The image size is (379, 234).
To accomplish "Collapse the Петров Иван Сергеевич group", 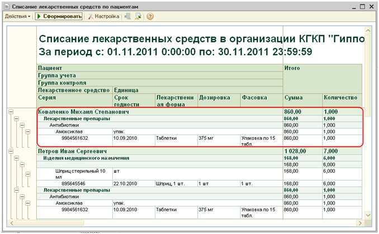I will tap(11, 150).
